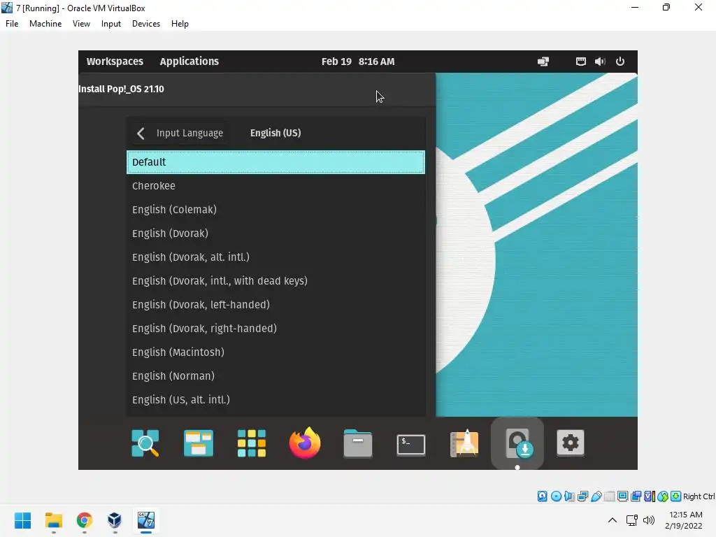Open the VirtualBox Machine menu
Image resolution: width=716 pixels, height=537 pixels.
tap(45, 24)
